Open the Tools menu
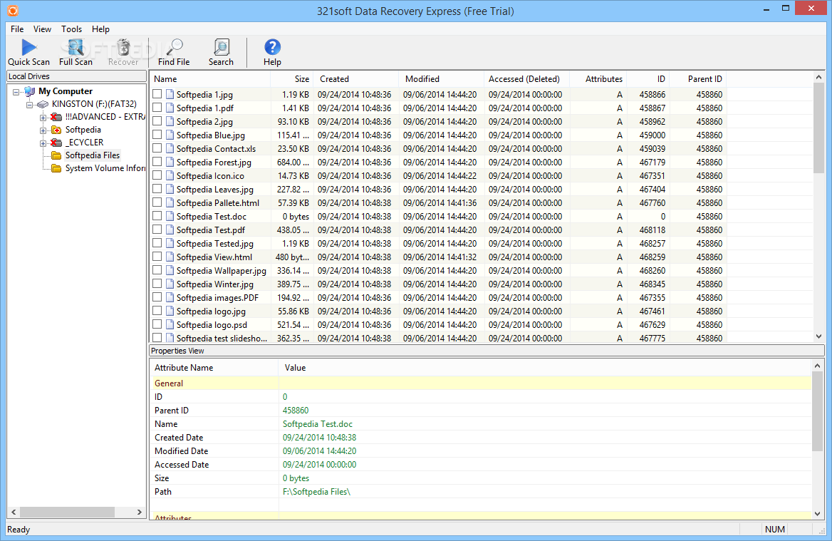Viewport: 832px width, 541px height. pyautogui.click(x=71, y=29)
